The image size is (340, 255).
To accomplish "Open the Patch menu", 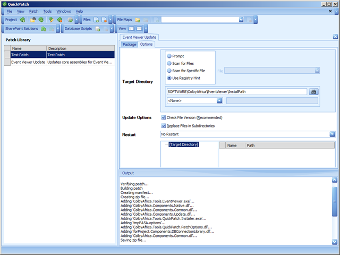I will click(x=33, y=11).
